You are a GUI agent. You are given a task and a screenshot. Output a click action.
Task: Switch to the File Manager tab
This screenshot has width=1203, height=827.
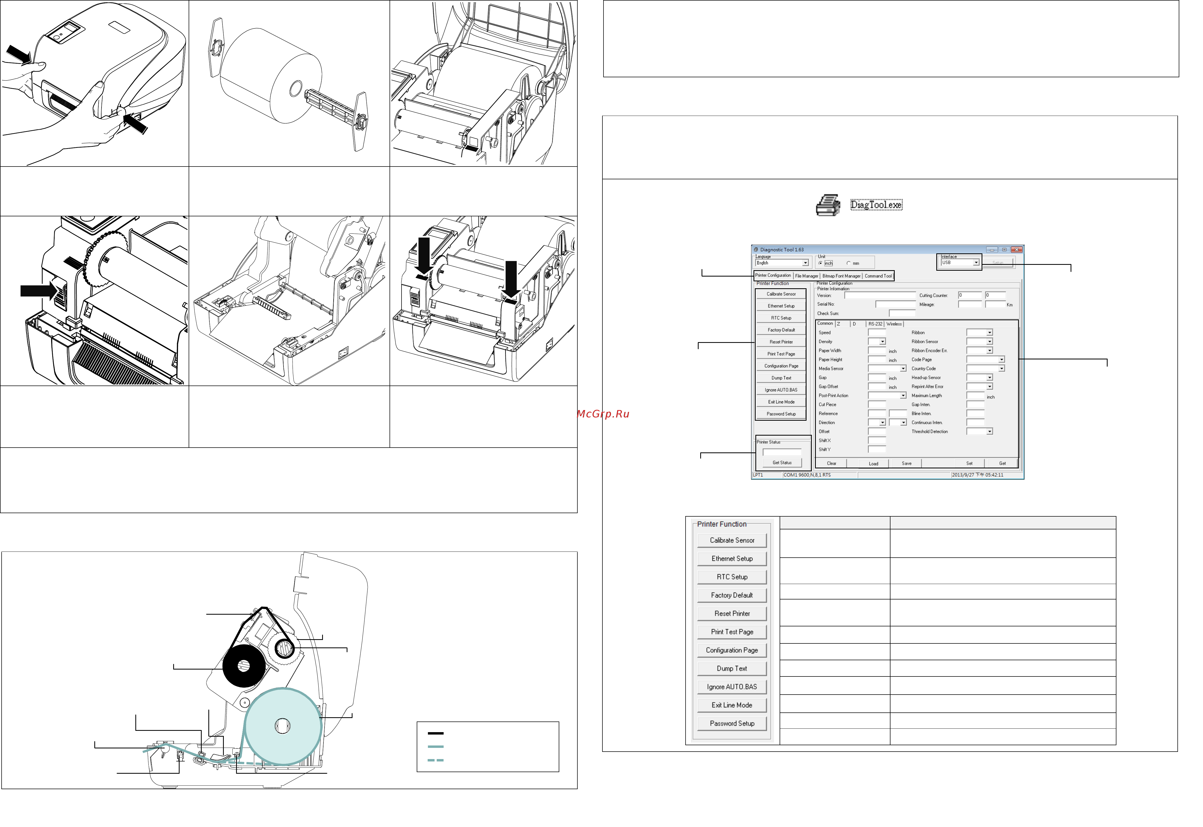[807, 276]
